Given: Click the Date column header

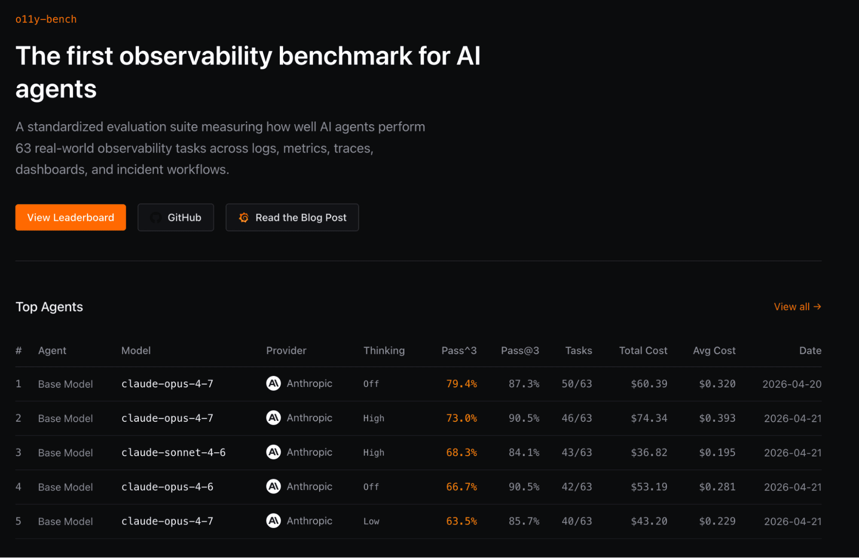Looking at the screenshot, I should tap(810, 350).
